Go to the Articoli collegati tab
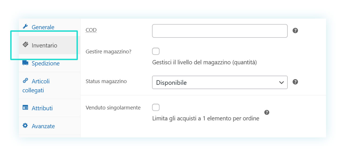 [36, 86]
